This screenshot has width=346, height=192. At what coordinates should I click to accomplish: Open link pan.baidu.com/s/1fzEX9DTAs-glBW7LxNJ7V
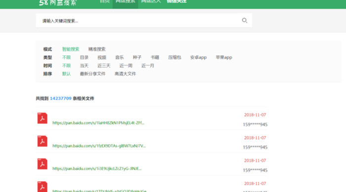pyautogui.click(x=99, y=146)
